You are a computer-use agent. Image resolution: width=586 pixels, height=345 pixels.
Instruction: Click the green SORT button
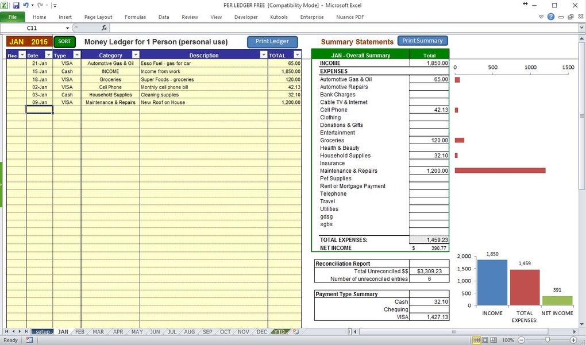click(x=65, y=42)
